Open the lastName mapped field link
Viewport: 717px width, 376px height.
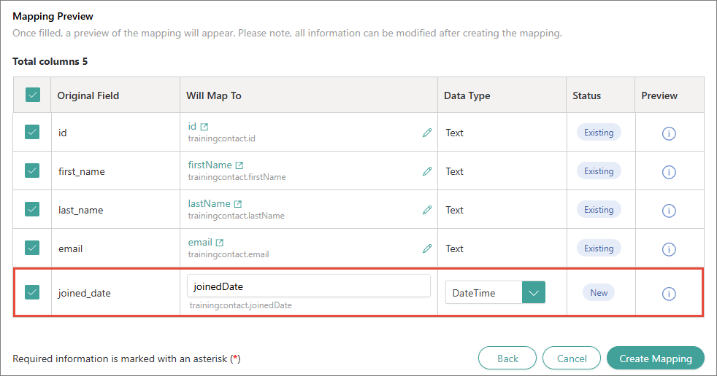click(209, 203)
